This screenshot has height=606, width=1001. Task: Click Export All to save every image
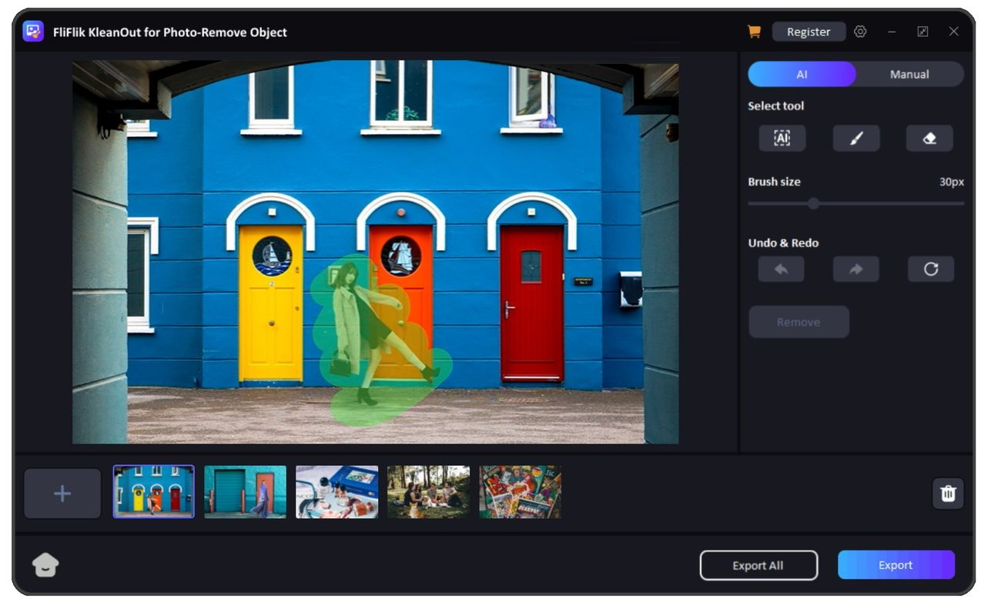click(x=758, y=564)
